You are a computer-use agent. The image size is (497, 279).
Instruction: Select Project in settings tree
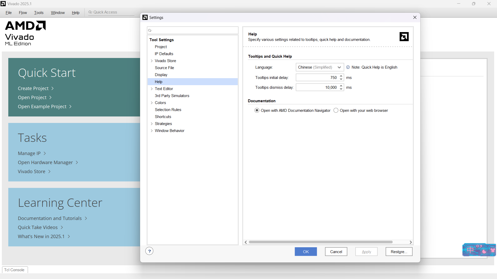click(161, 47)
